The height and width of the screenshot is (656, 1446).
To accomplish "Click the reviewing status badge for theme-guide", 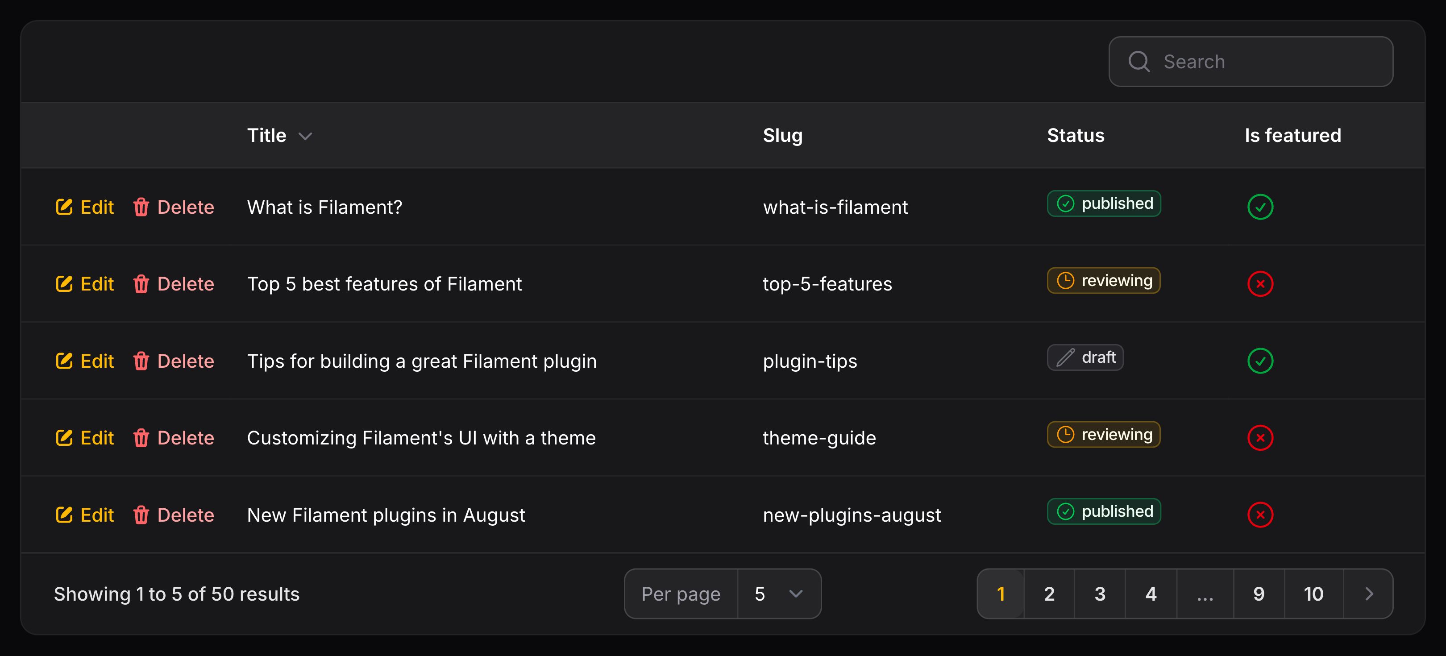I will pyautogui.click(x=1104, y=434).
